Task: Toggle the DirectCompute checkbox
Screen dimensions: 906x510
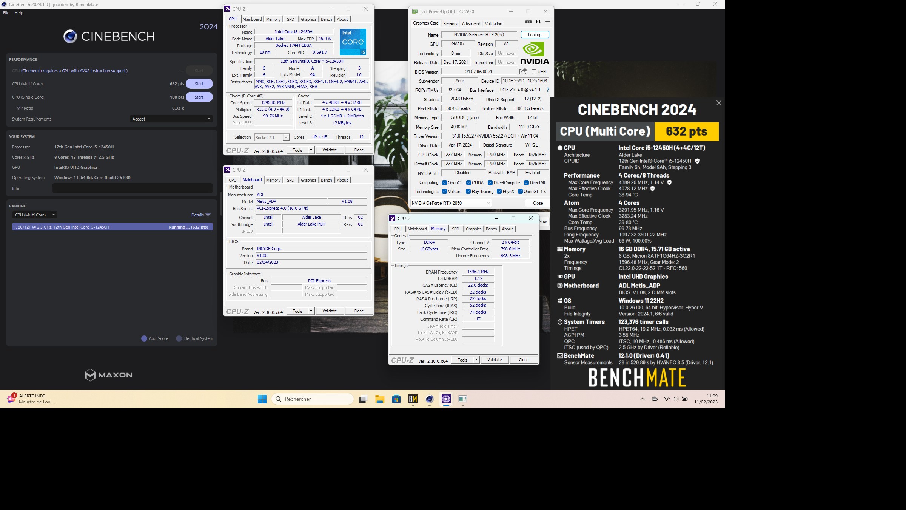Action: click(x=490, y=183)
